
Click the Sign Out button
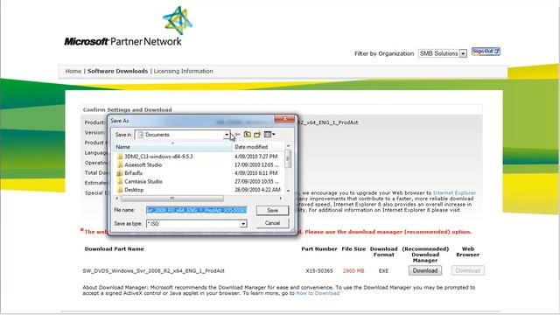486,52
